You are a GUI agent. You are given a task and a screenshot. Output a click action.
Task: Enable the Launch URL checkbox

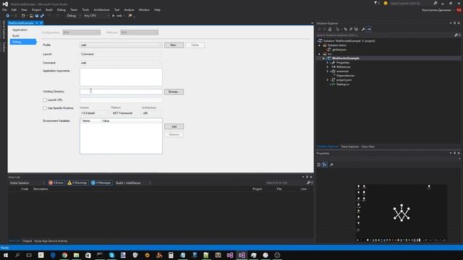[x=45, y=100]
